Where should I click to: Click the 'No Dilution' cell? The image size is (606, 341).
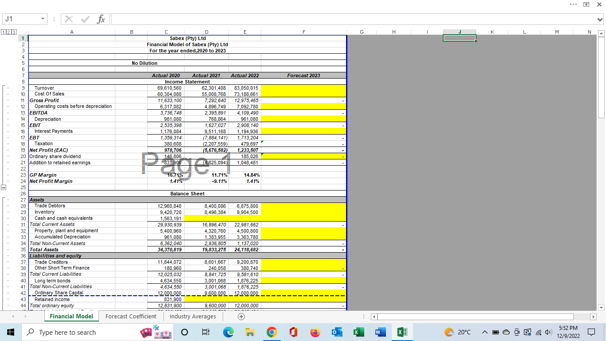pyautogui.click(x=145, y=63)
